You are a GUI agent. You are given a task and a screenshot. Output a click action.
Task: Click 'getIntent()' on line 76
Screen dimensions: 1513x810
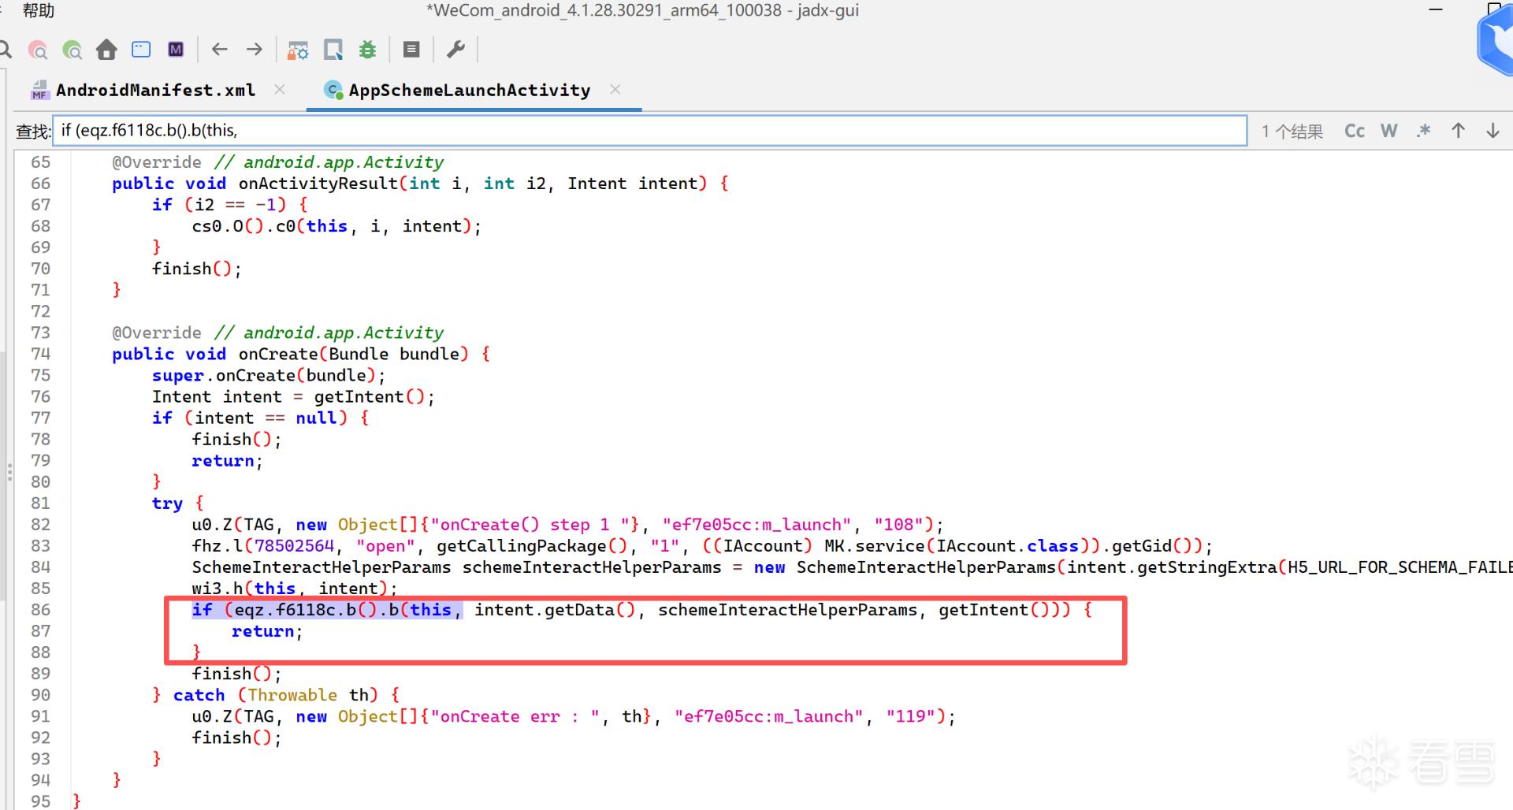pyautogui.click(x=369, y=397)
